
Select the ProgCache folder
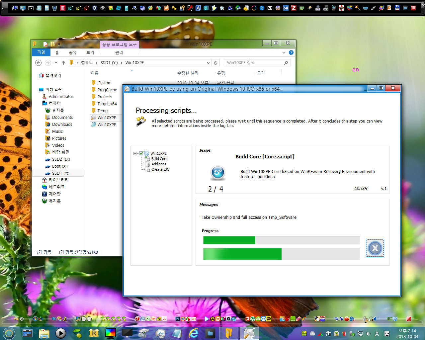click(x=107, y=90)
